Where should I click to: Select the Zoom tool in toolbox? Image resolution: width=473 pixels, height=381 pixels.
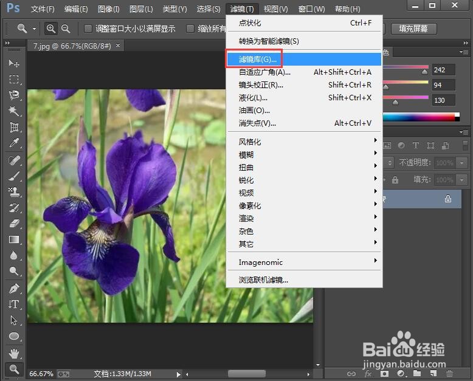(14, 369)
